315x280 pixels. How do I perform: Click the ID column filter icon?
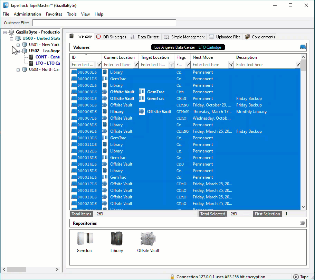[x=99, y=65]
